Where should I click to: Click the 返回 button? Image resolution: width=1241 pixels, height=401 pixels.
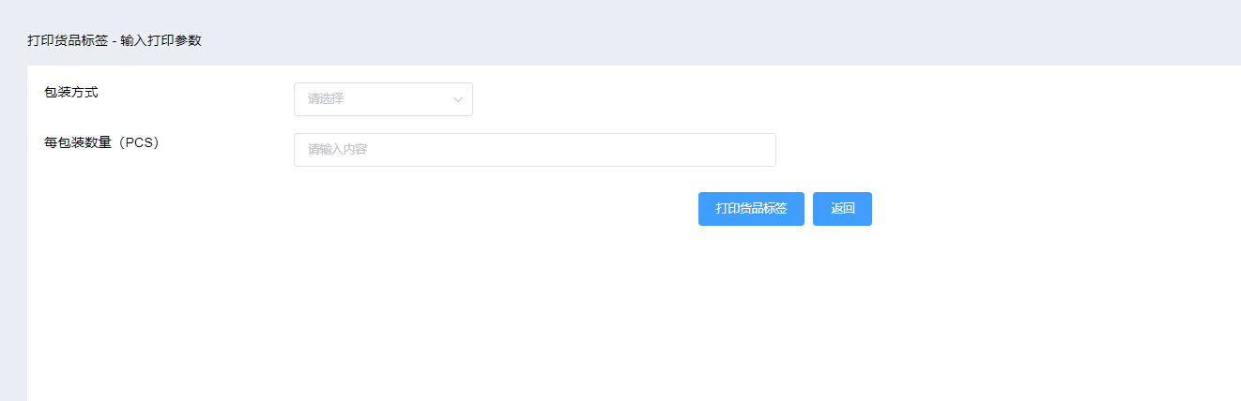click(842, 209)
